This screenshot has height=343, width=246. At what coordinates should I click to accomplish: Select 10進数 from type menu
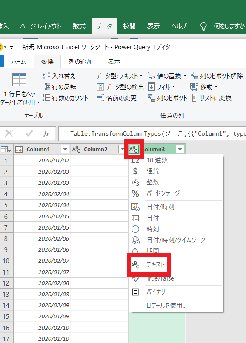coord(176,160)
